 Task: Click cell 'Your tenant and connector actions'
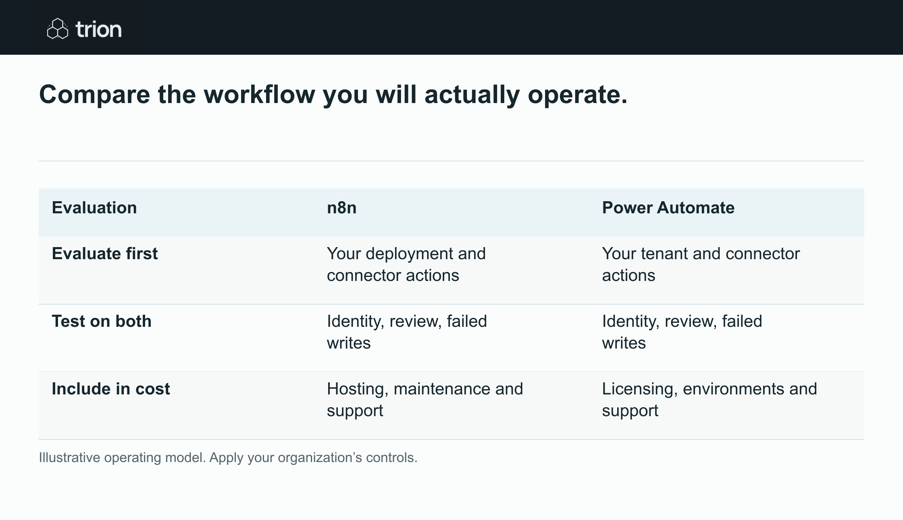click(x=701, y=264)
